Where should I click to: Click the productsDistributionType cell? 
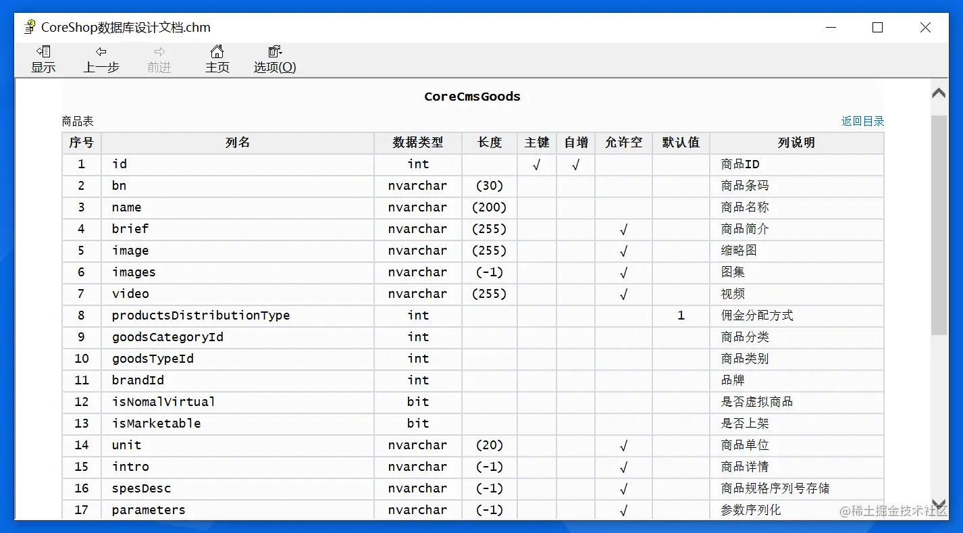coord(238,315)
